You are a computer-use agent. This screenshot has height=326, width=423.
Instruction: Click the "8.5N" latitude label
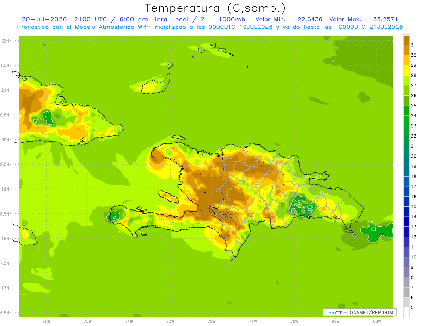tap(5, 214)
